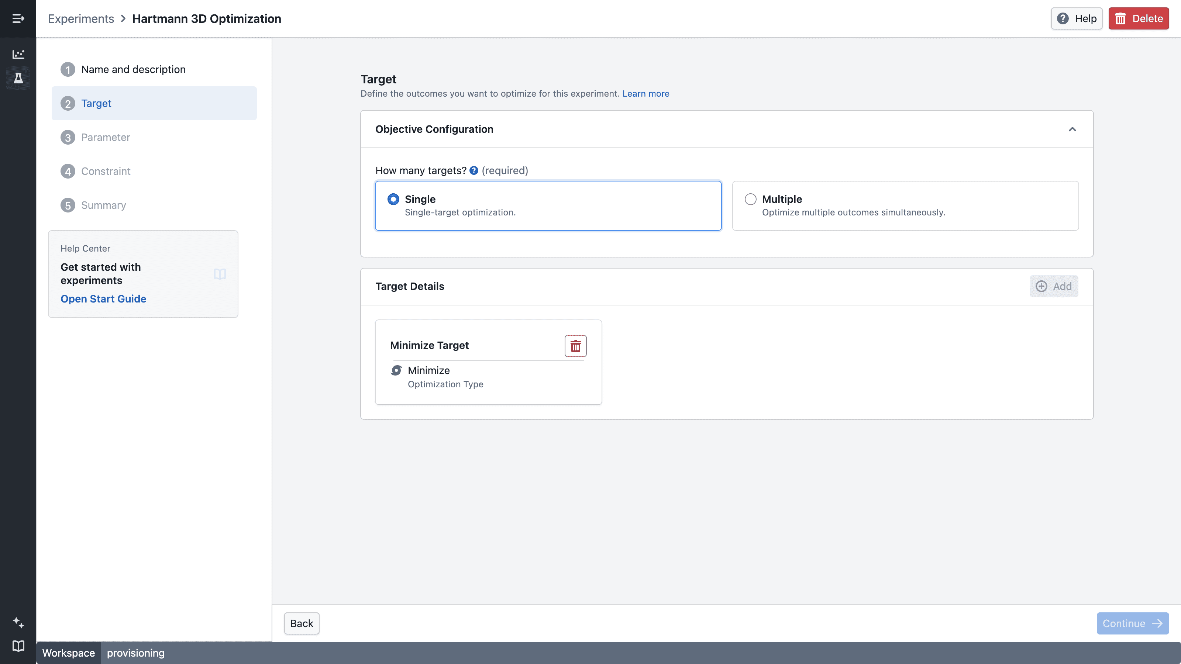The height and width of the screenshot is (664, 1181).
Task: Open the Constraint step
Action: 154,172
